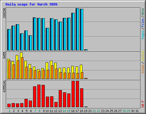Click the short red kB bar for day 12
This screenshot has height=114, width=146.
coord(56,105)
